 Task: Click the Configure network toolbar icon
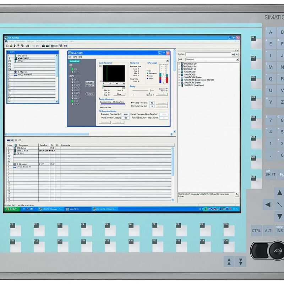(61, 46)
